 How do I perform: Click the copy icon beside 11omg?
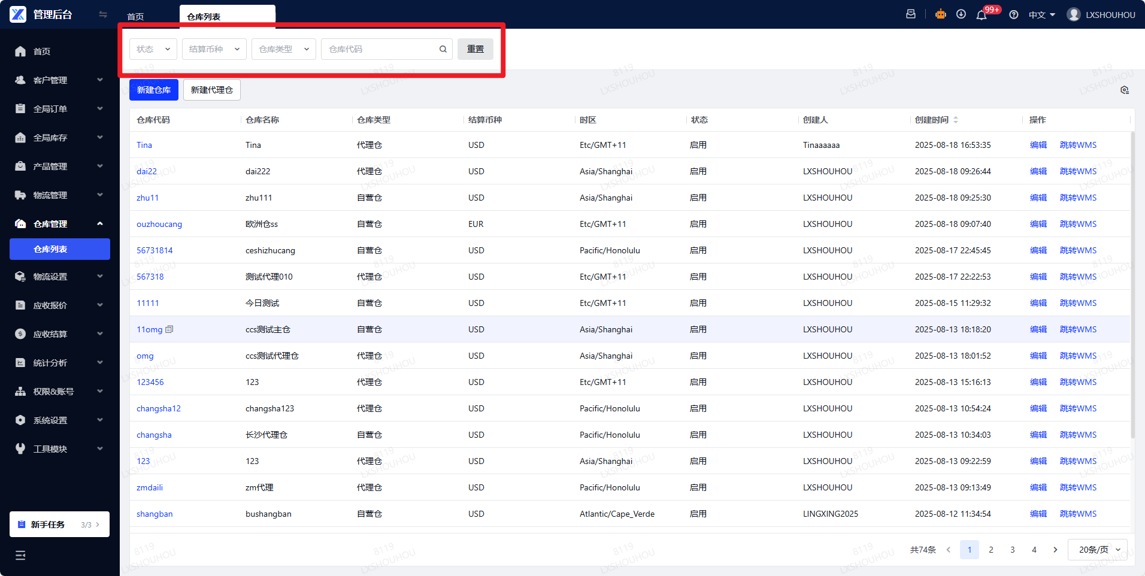pos(169,329)
